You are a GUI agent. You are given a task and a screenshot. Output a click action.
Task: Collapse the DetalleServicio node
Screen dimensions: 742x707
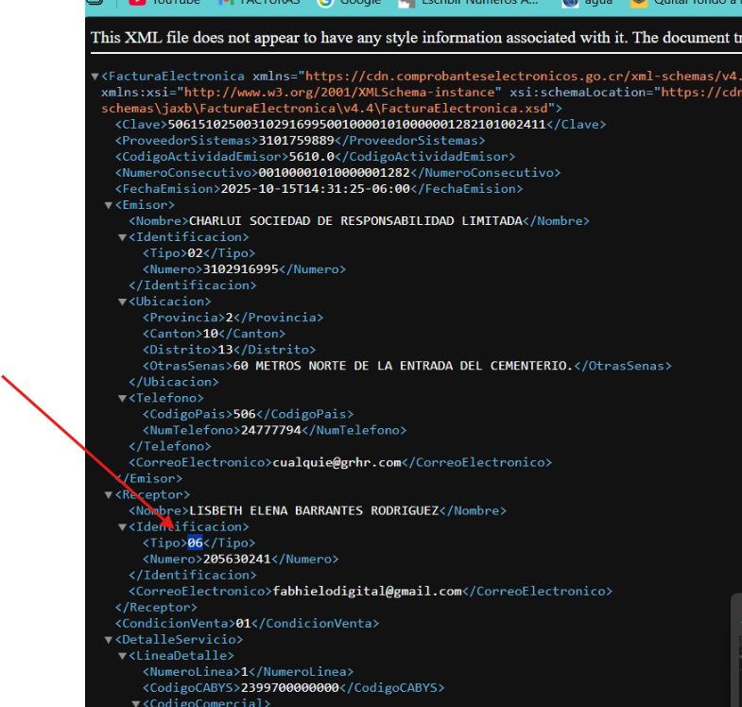(109, 640)
